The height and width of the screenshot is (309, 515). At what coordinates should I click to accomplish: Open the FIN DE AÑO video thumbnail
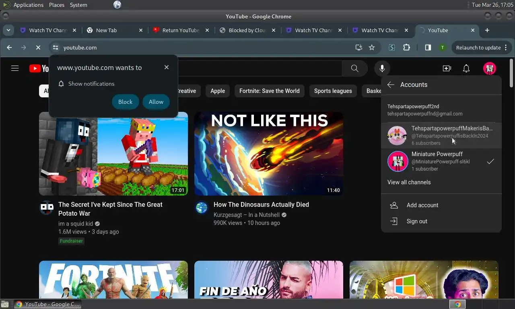(x=269, y=280)
